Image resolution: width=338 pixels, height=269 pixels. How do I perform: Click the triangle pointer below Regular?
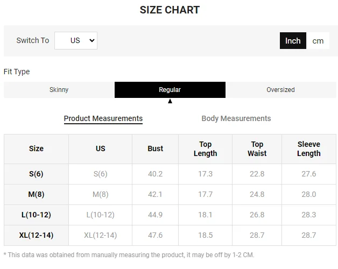click(x=170, y=101)
